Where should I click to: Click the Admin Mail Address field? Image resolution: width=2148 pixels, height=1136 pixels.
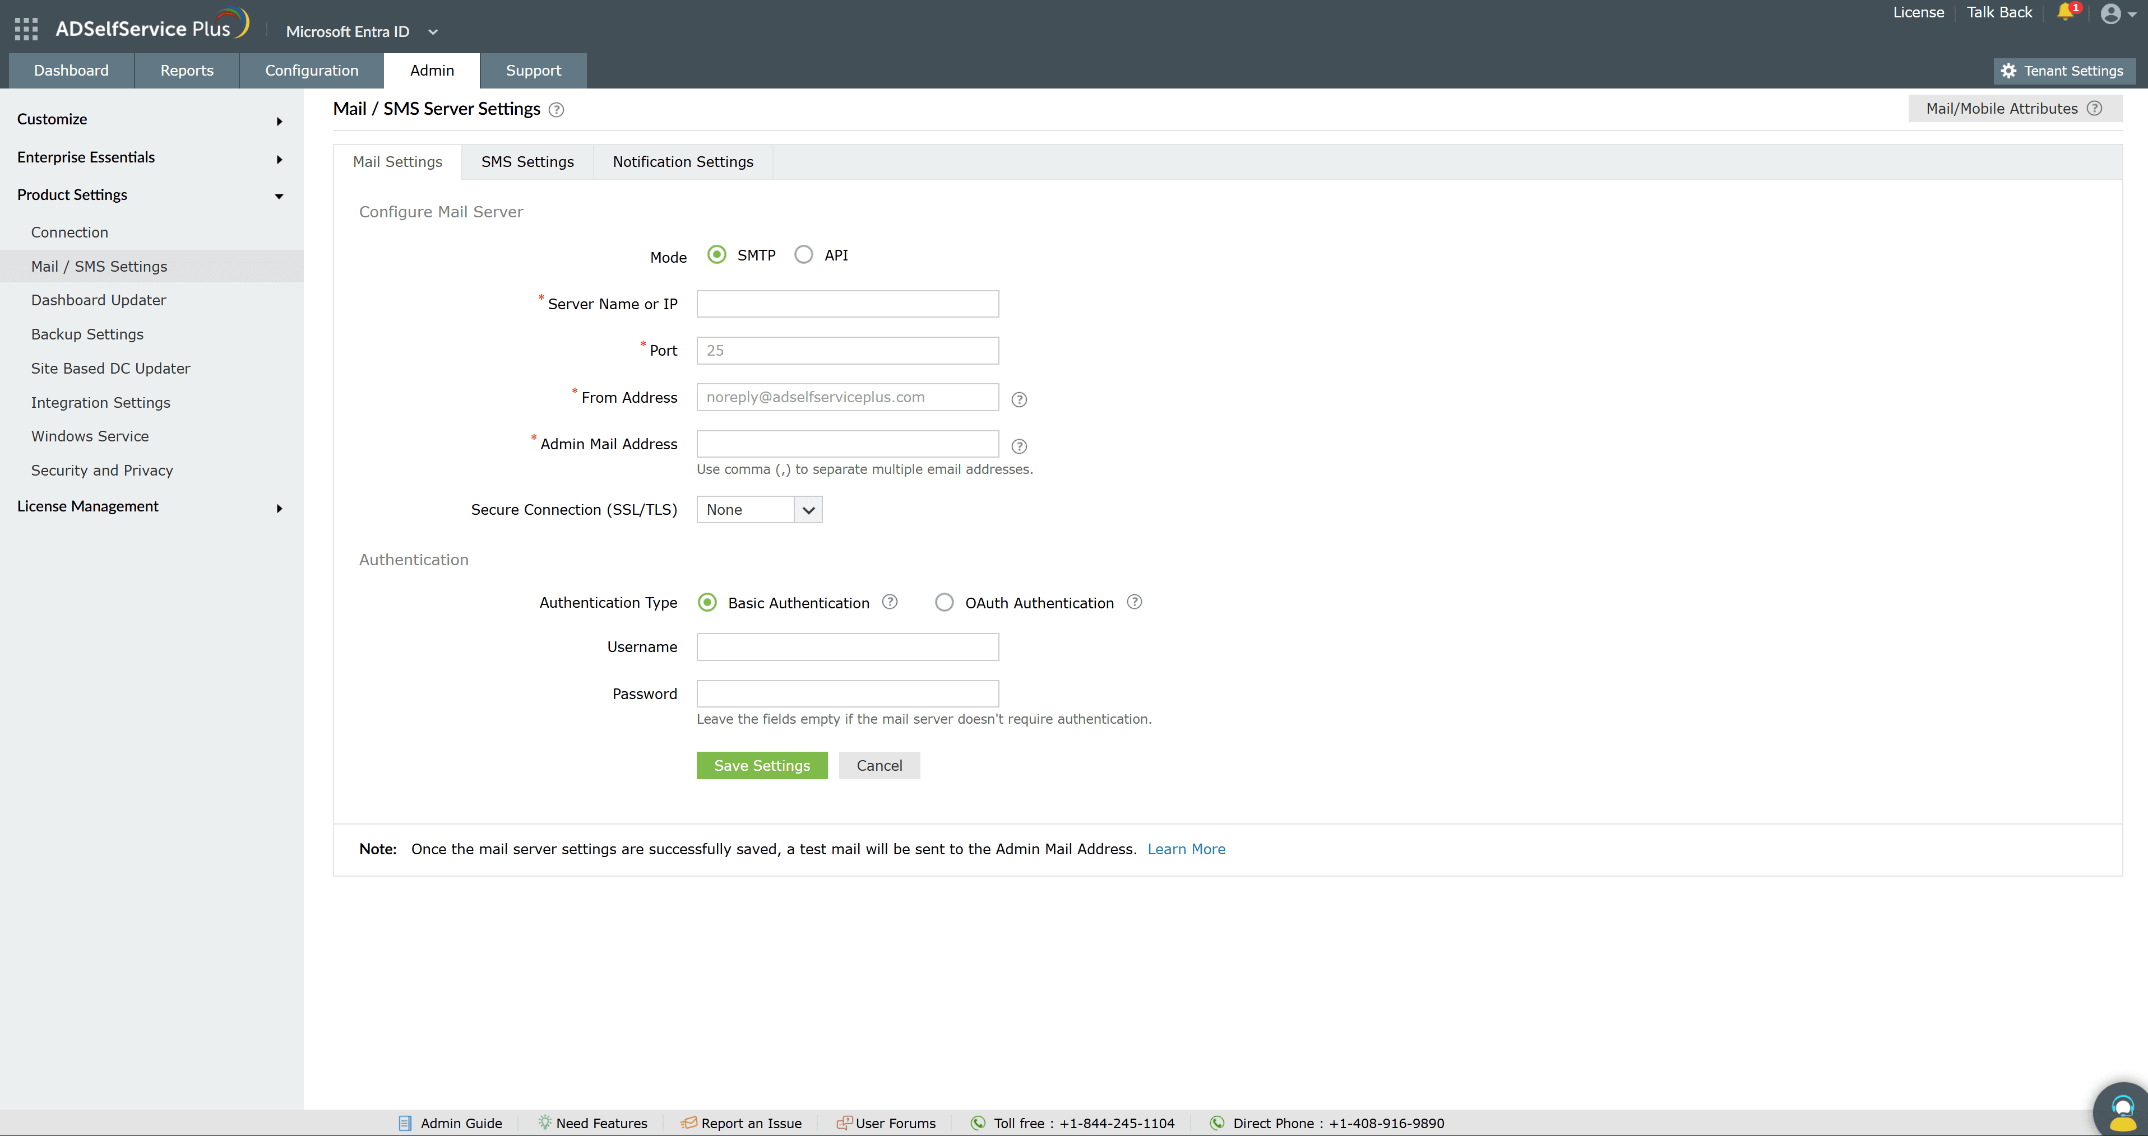pos(848,444)
